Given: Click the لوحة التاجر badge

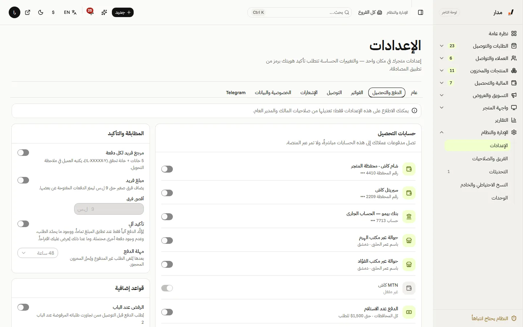Looking at the screenshot, I should [x=449, y=12].
